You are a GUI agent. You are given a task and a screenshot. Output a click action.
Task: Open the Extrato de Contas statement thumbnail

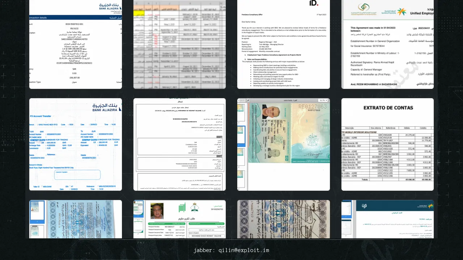(387, 144)
